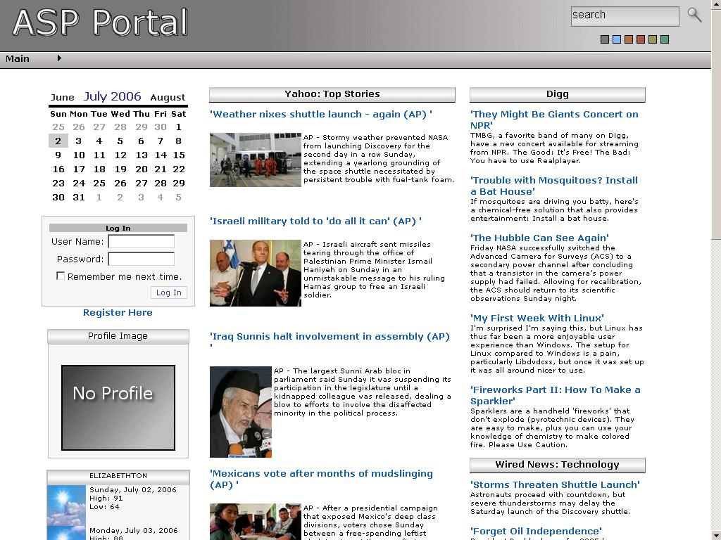
Task: Select July 31 in the calendar
Action: point(79,197)
